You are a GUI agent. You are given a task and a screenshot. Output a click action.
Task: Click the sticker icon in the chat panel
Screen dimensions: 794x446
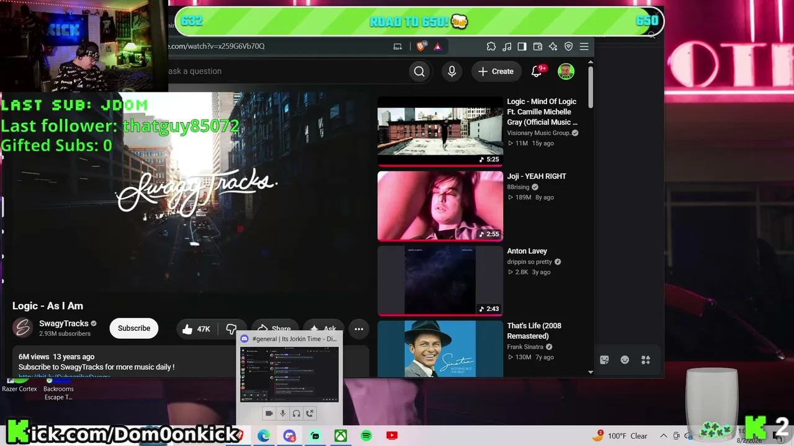pyautogui.click(x=605, y=360)
